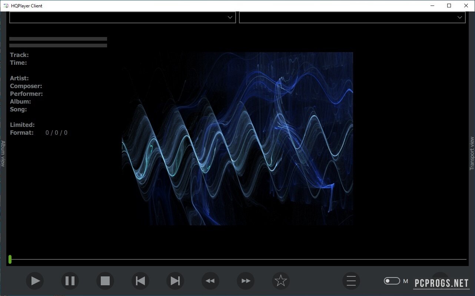Toggle the switch next to M

[x=392, y=281]
